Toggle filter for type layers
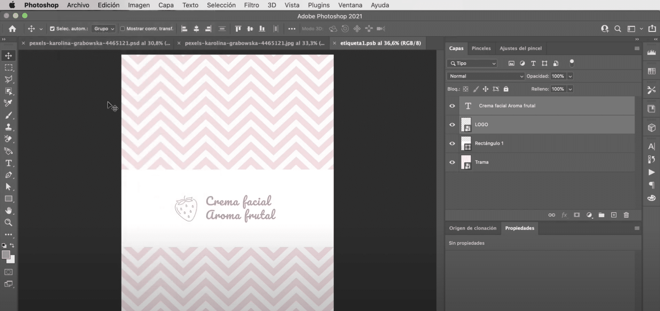 [533, 63]
